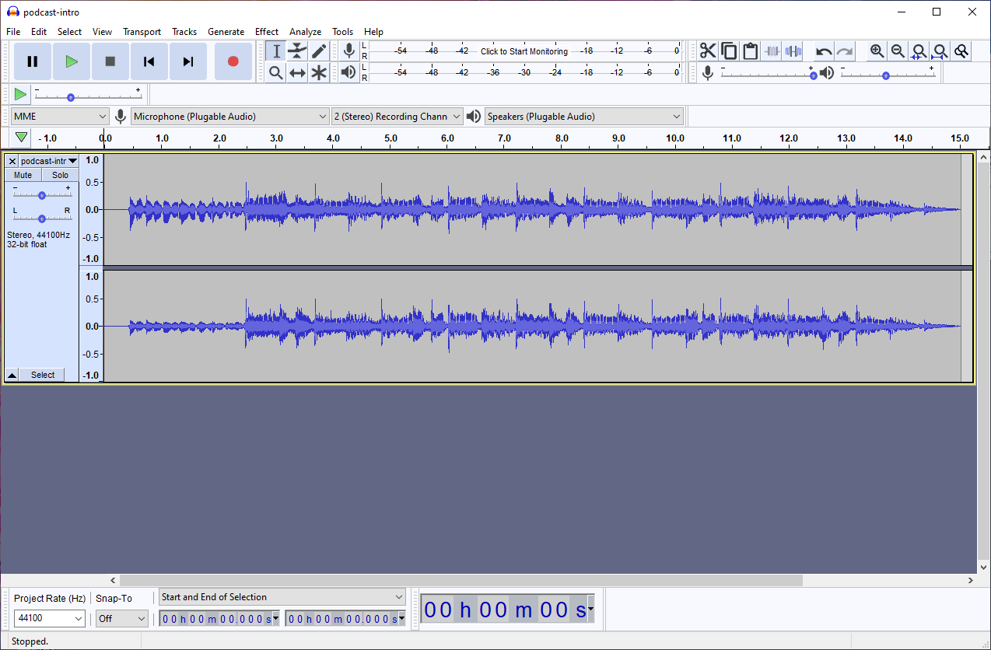
Task: Click the Redo arrow icon
Action: [x=845, y=51]
